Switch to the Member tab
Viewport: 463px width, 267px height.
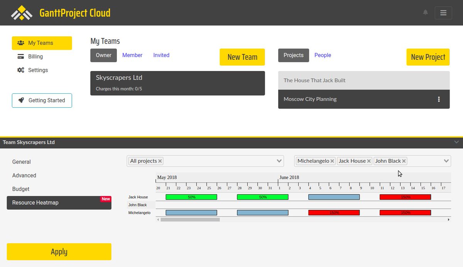click(x=132, y=55)
